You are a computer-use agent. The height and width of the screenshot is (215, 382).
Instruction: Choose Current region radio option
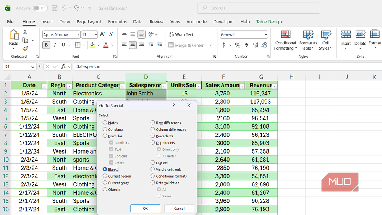coord(105,176)
